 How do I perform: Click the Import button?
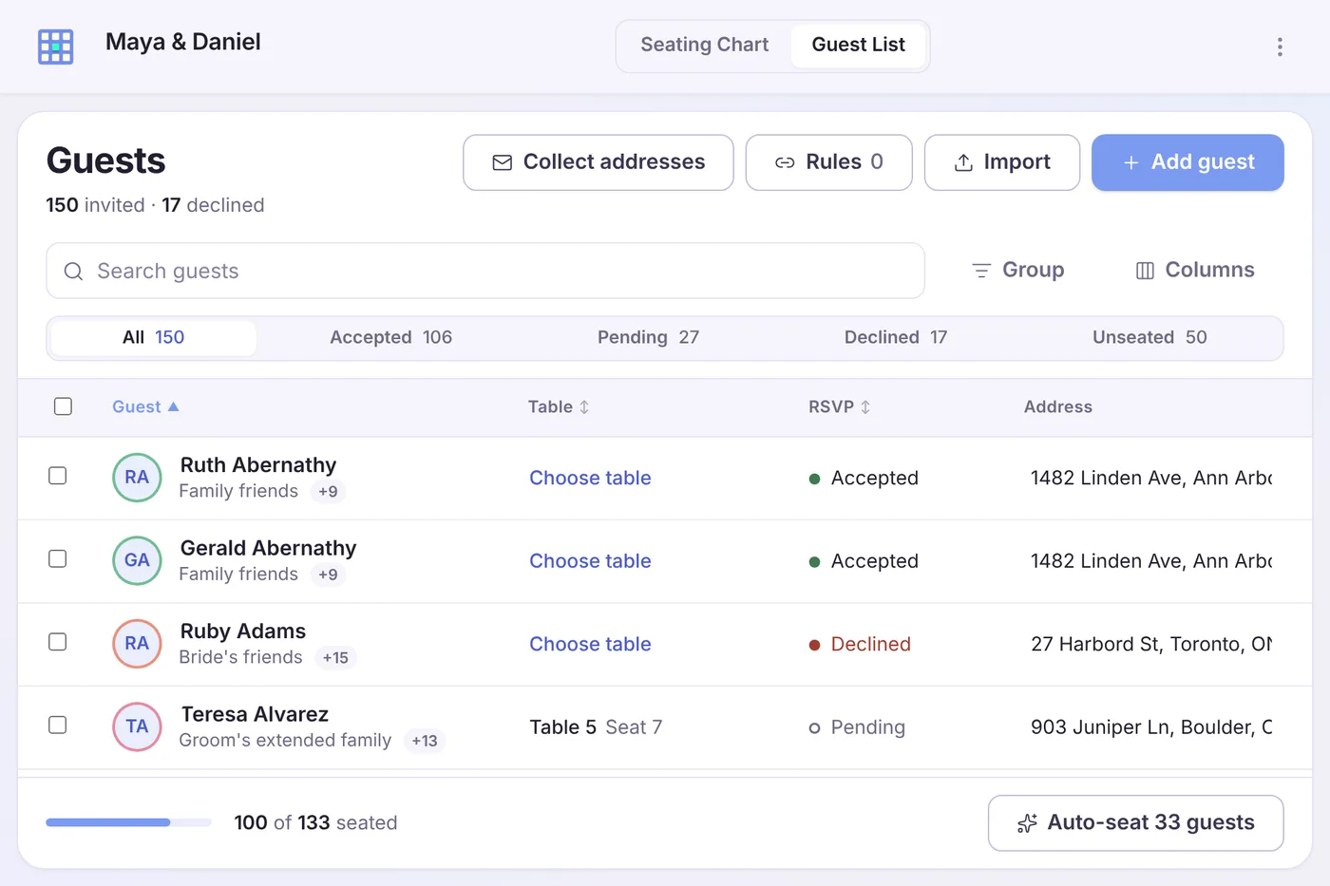pos(1002,162)
